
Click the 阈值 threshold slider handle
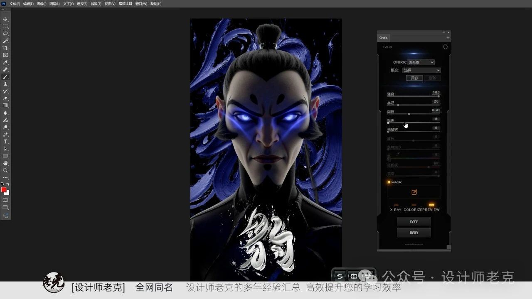[x=409, y=114]
